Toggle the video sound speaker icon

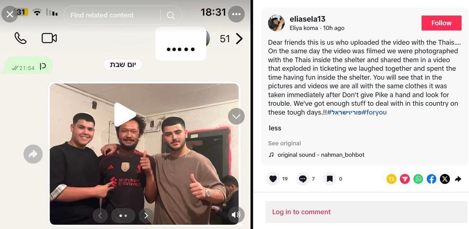click(x=236, y=215)
